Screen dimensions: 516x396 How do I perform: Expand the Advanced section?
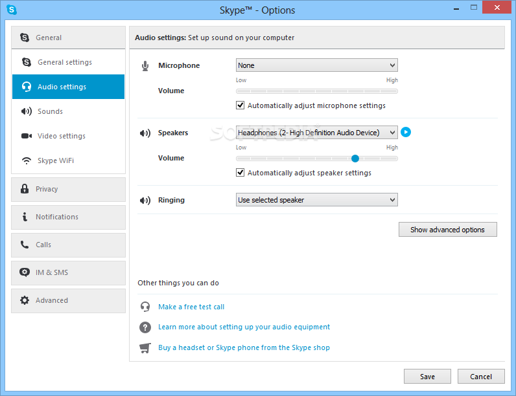point(69,301)
